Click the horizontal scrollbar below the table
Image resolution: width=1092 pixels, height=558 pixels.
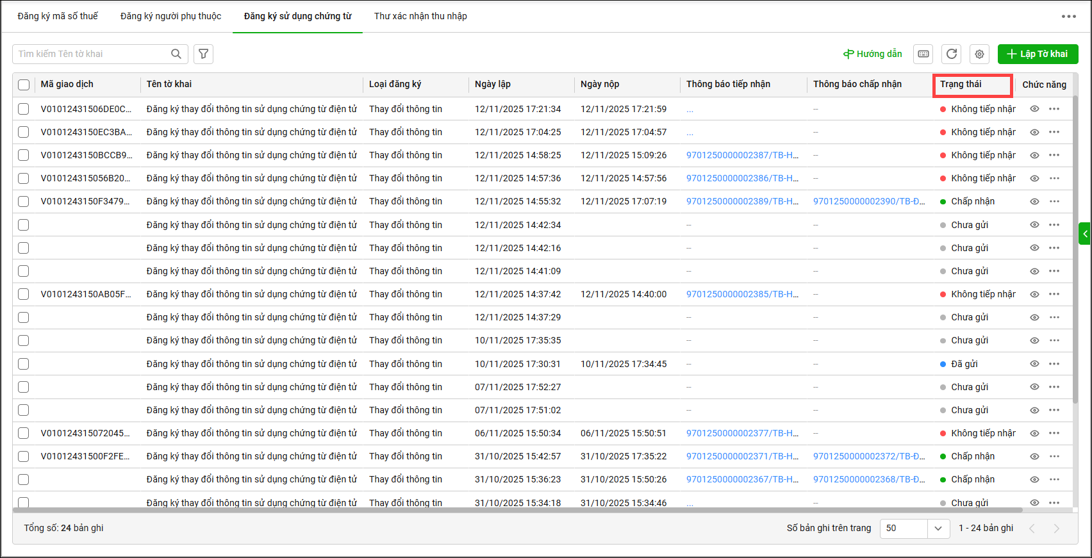[x=518, y=511]
